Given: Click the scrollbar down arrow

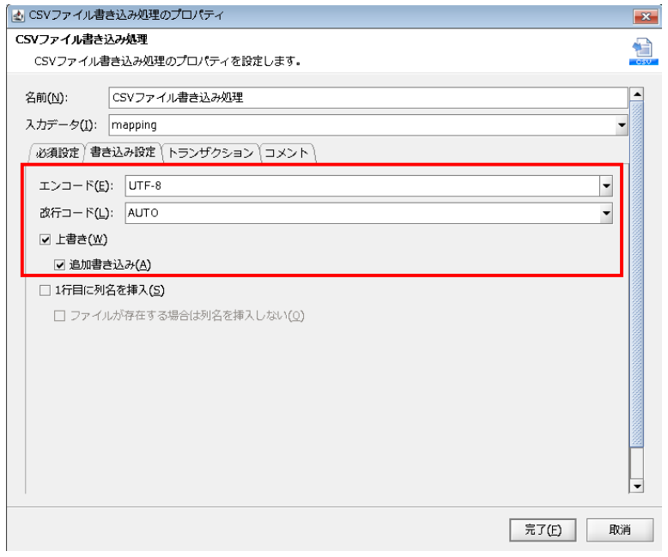Looking at the screenshot, I should click(x=636, y=486).
